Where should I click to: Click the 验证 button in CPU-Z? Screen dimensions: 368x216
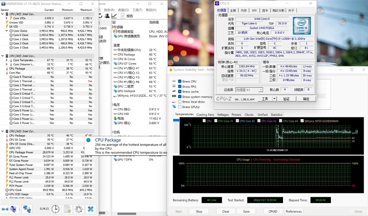[x=286, y=99]
